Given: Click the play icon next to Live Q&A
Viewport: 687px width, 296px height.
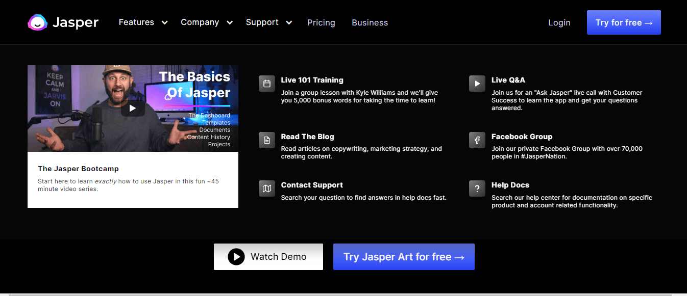Looking at the screenshot, I should pos(477,83).
